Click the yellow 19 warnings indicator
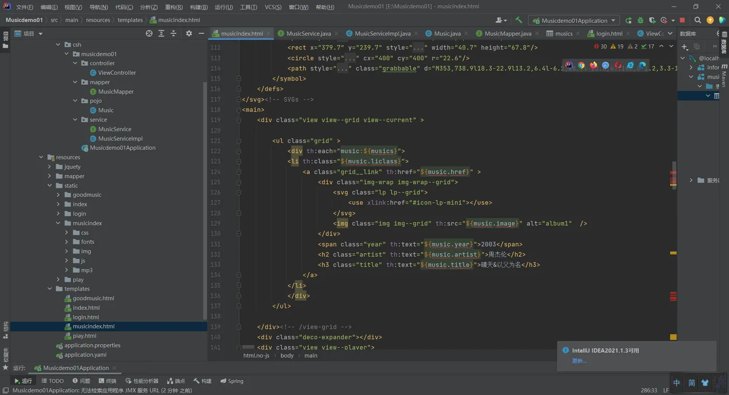The image size is (729, 395). tap(617, 46)
